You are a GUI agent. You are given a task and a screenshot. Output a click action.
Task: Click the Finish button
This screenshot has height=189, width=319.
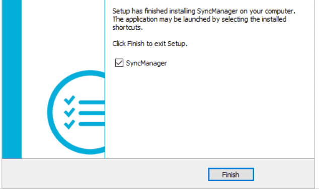coord(231,174)
